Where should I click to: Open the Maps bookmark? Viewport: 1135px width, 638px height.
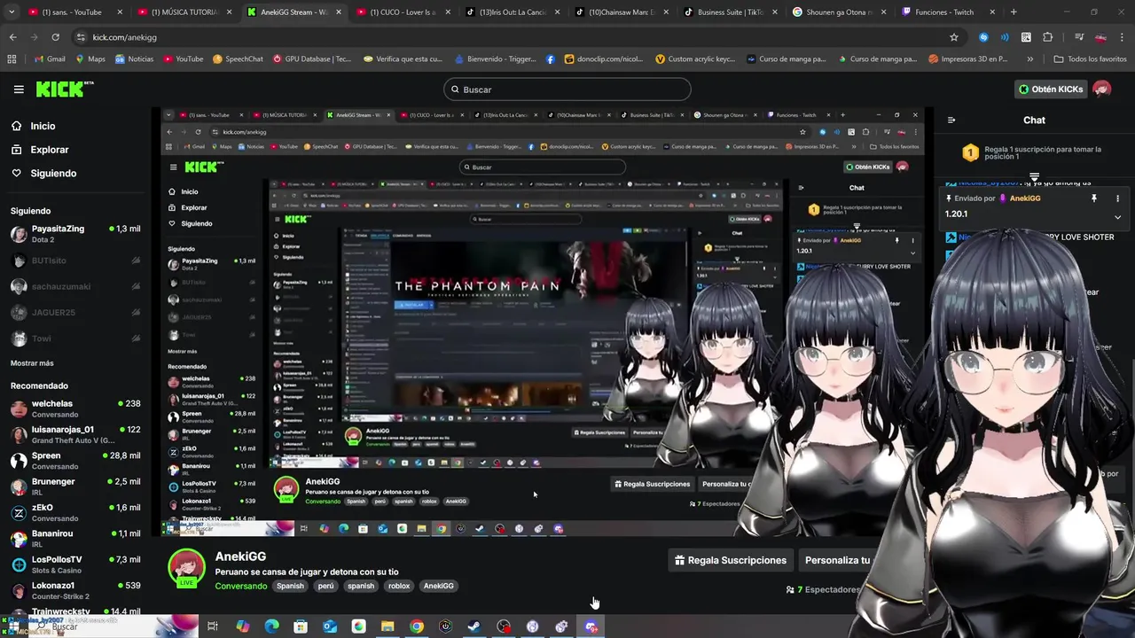[90, 59]
